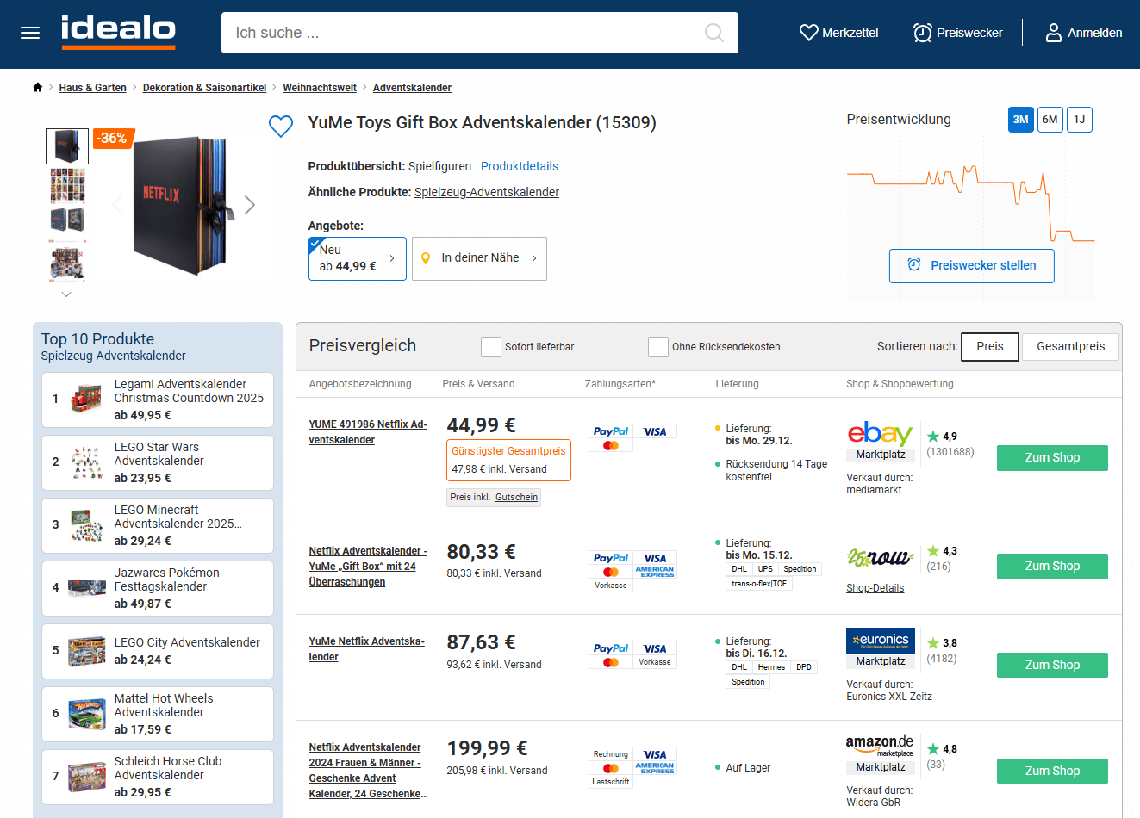Open the hamburger menu icon
Image resolution: width=1140 pixels, height=818 pixels.
tap(30, 33)
